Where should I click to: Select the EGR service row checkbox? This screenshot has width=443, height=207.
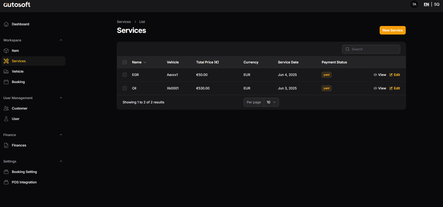pyautogui.click(x=125, y=75)
